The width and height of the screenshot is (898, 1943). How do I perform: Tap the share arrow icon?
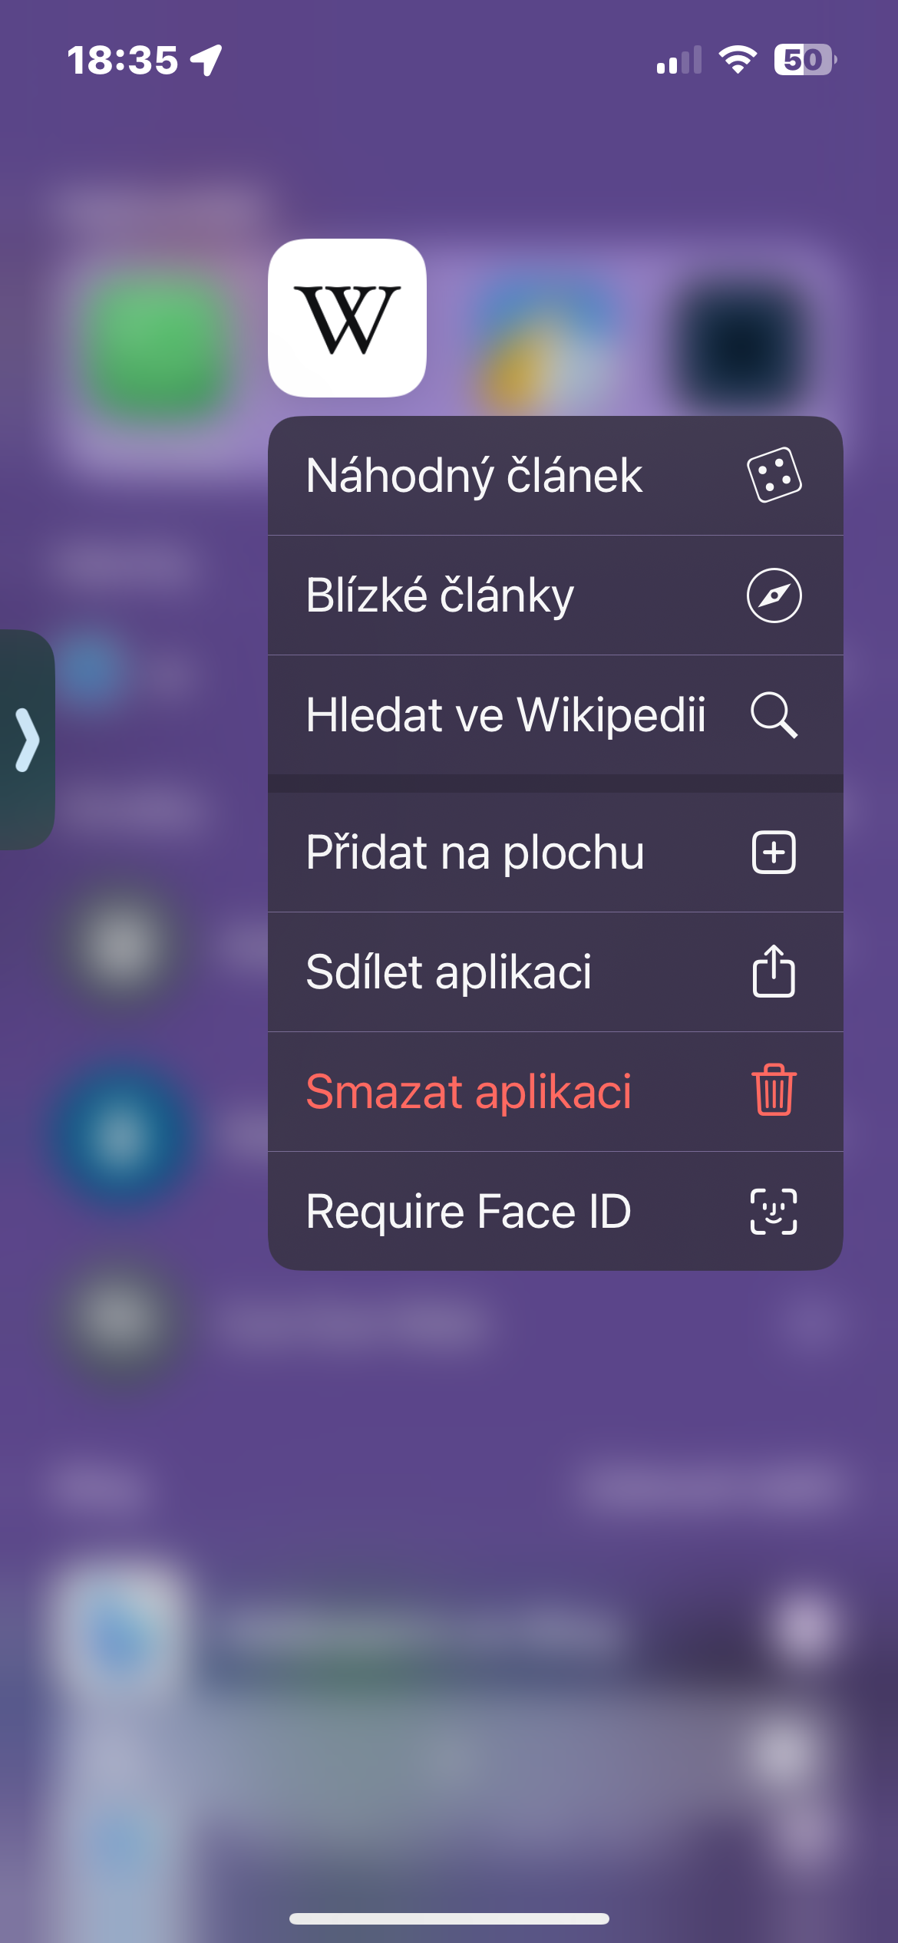click(774, 971)
